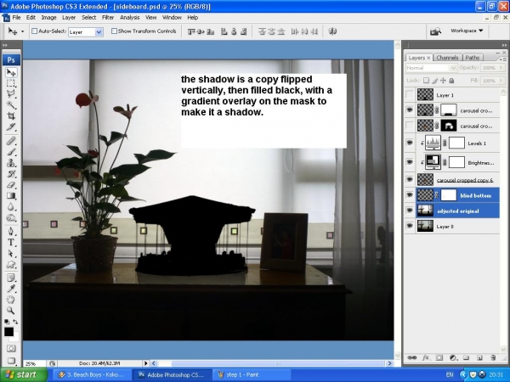The image size is (510, 382).
Task: Open the Layers panel options menu
Action: tap(502, 59)
